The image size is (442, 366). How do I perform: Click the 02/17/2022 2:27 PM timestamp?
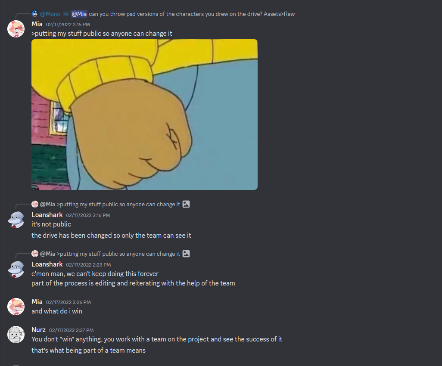point(72,330)
